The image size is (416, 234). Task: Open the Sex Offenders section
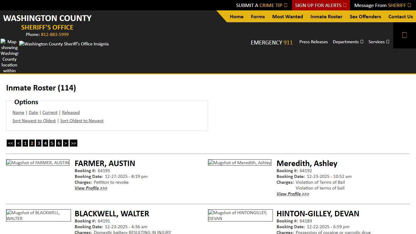(x=365, y=16)
